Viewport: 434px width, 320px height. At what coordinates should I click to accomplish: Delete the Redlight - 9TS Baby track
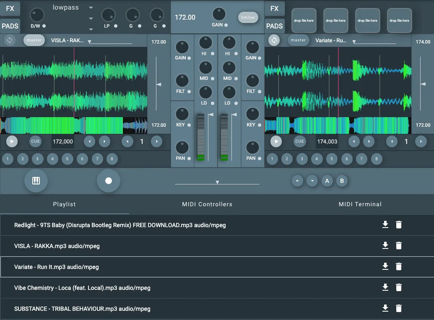tap(399, 225)
